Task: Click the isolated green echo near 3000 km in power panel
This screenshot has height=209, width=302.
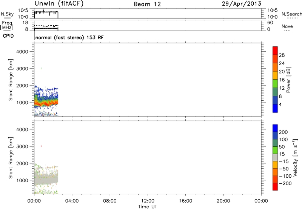Action: [x=41, y=68]
